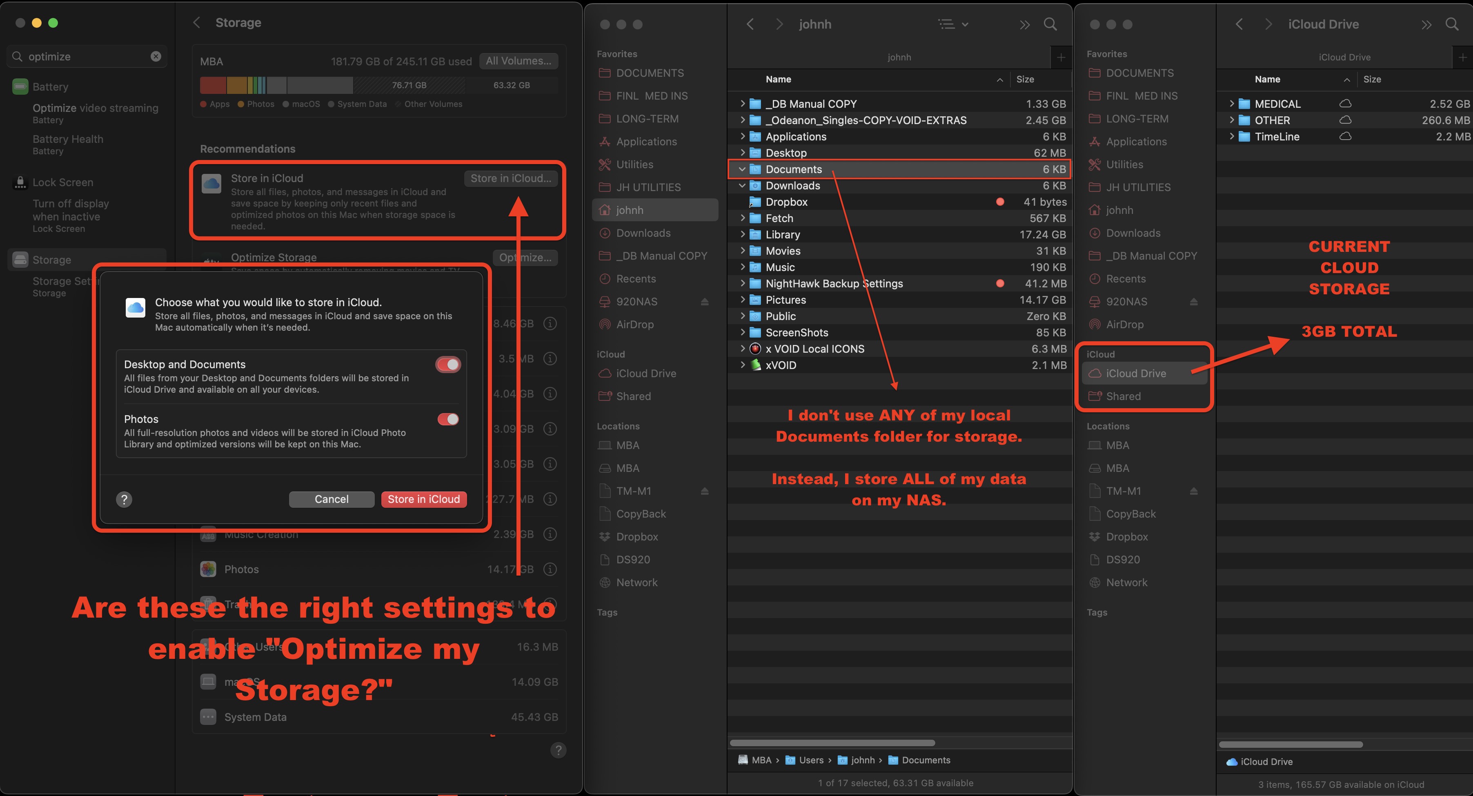Collapse the Documents folder disclosure triangle

[742, 169]
